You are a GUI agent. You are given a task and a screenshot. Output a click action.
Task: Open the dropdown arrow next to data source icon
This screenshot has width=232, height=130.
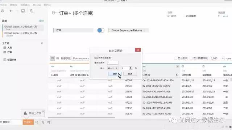(x=56, y=13)
